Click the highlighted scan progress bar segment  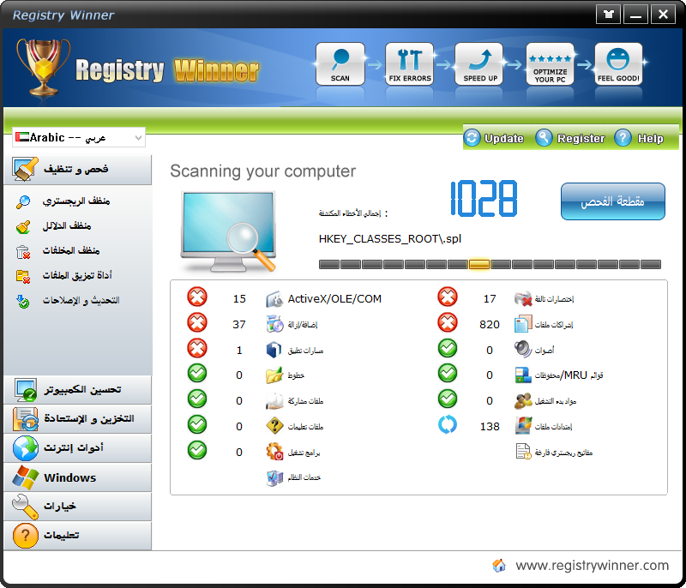(x=479, y=264)
